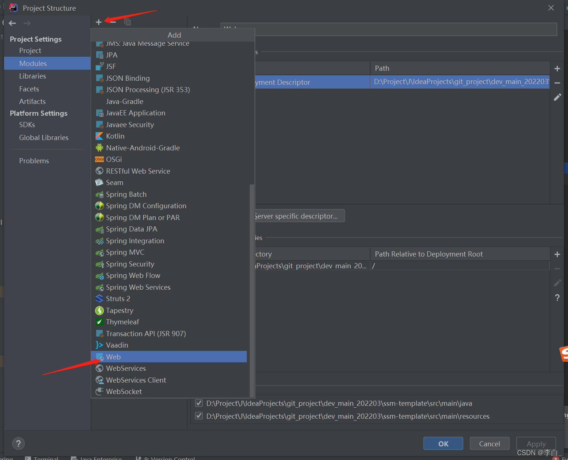Edit deployment descriptor with pencil icon
This screenshot has height=460, width=568.
pos(557,97)
